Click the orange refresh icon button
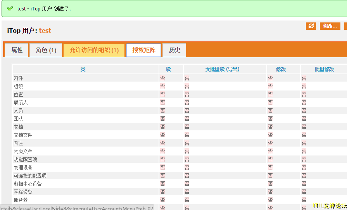Viewport: 347px width, 210px height. tap(311, 26)
